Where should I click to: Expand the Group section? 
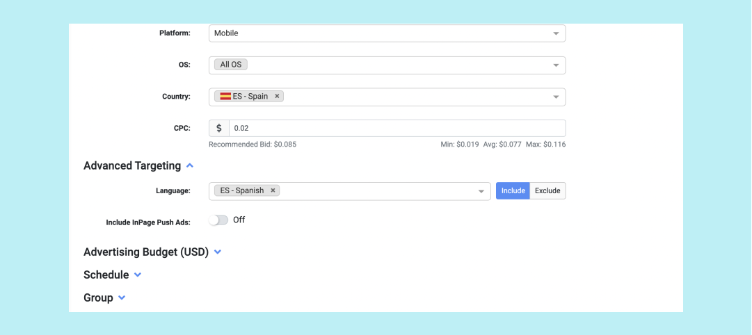pos(122,298)
